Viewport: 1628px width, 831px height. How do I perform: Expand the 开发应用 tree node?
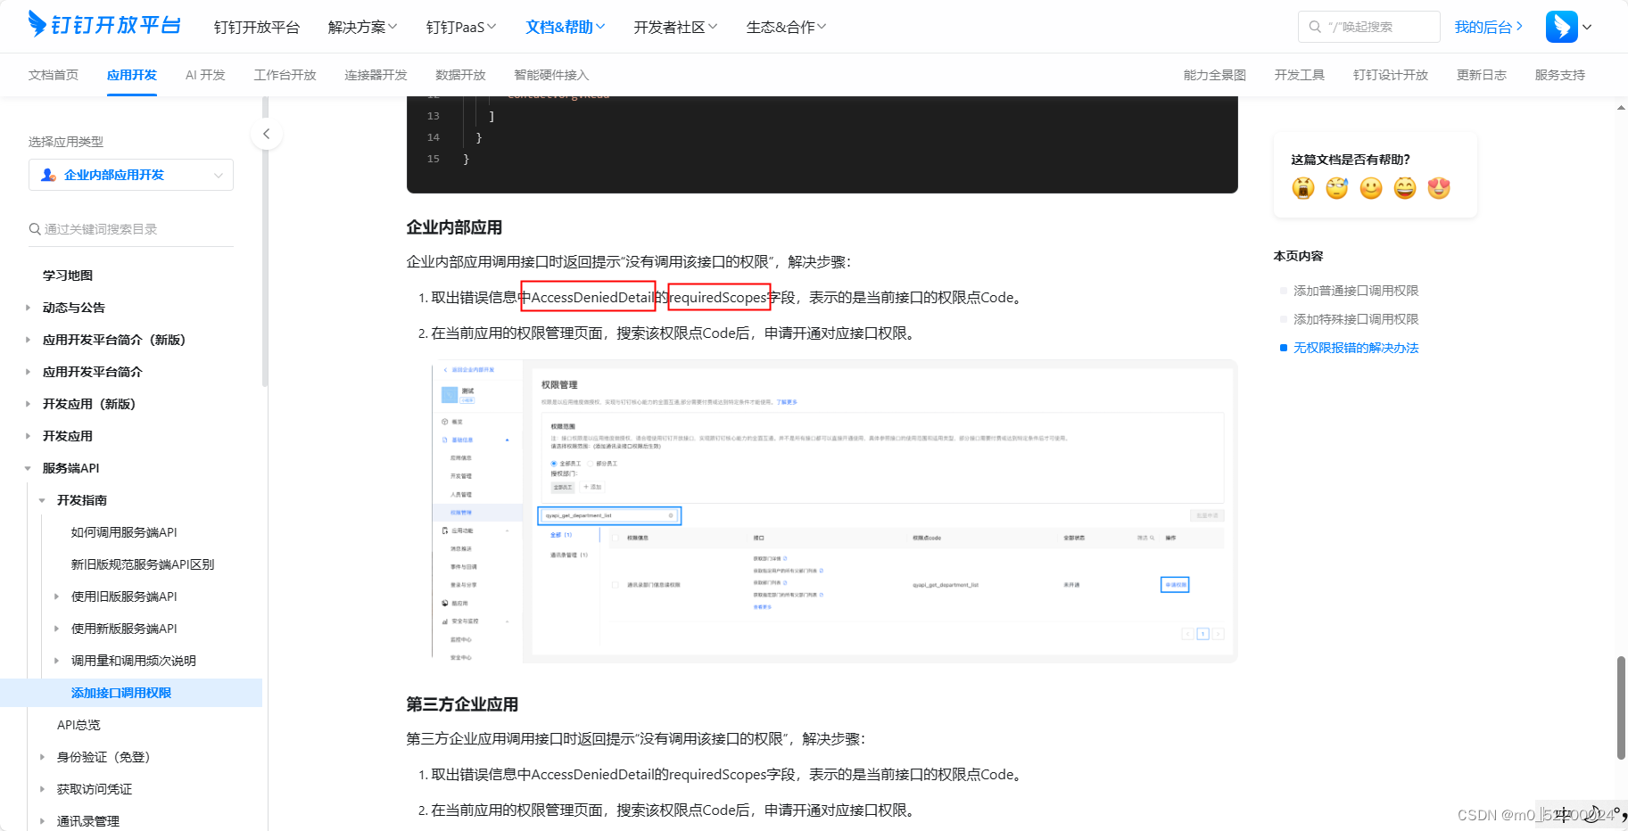tap(28, 436)
